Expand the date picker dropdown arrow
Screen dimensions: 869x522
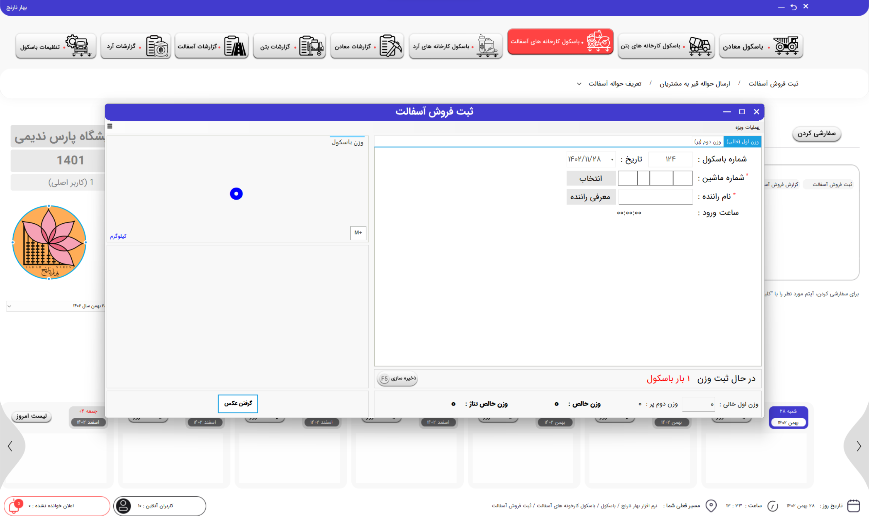tap(612, 160)
